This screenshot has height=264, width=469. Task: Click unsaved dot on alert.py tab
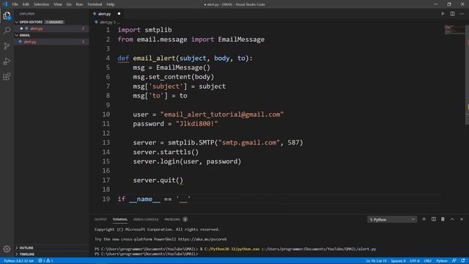119,14
